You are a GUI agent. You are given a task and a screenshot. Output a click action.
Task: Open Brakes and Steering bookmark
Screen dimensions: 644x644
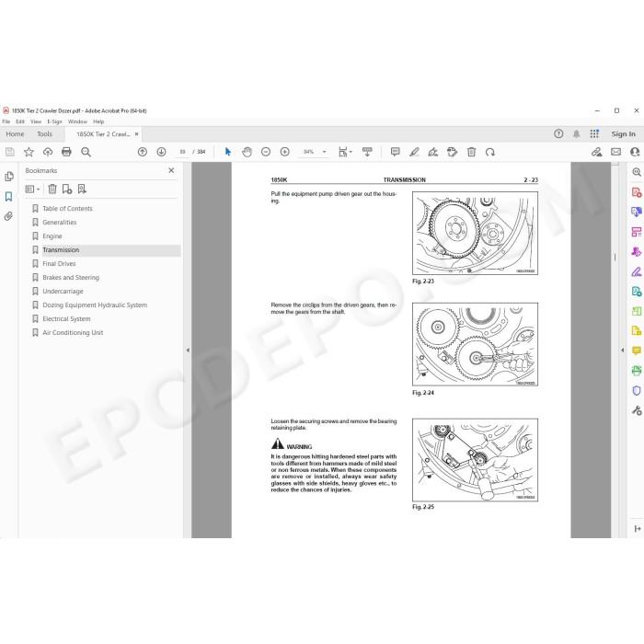point(71,278)
